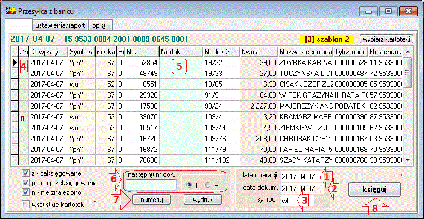This screenshot has height=219, width=424.
Task: Click the Symb.ka column header
Action: [x=82, y=51]
